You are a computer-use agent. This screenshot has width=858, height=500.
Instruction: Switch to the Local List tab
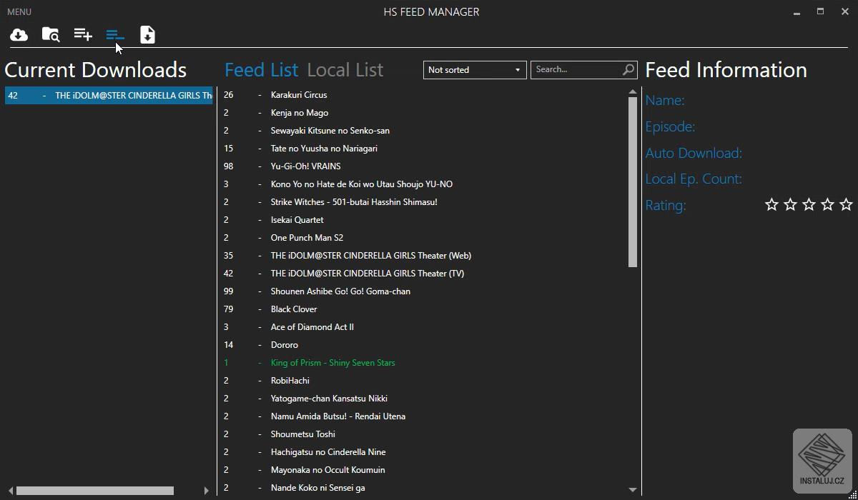[x=345, y=70]
